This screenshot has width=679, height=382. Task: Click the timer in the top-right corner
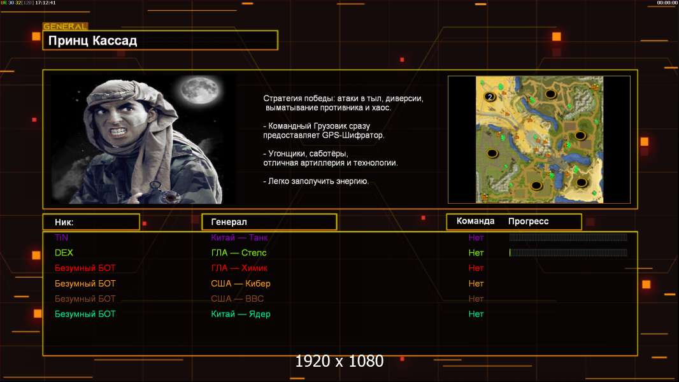coord(667,3)
